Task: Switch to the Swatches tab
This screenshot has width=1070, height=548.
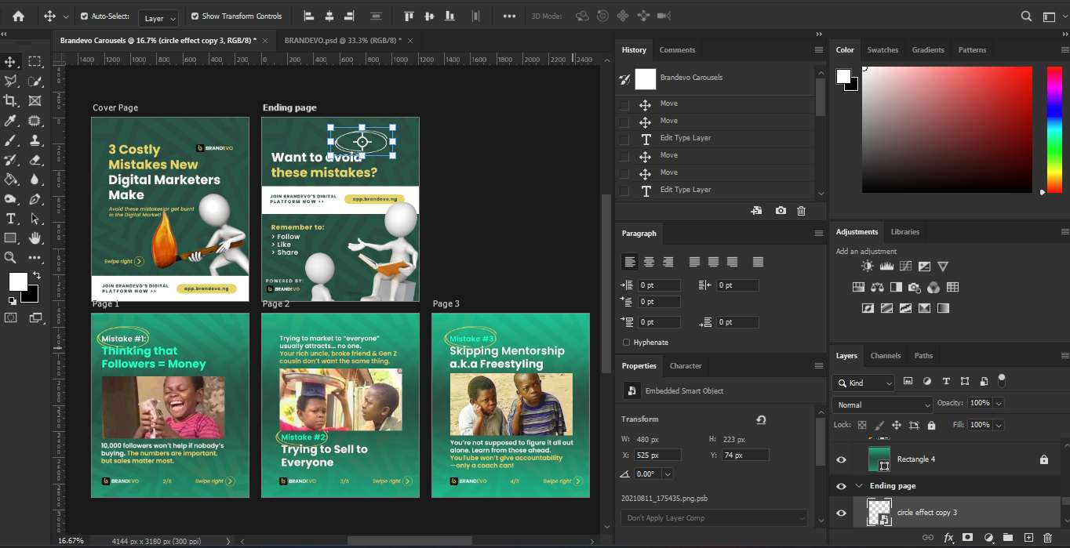Action: (x=883, y=50)
